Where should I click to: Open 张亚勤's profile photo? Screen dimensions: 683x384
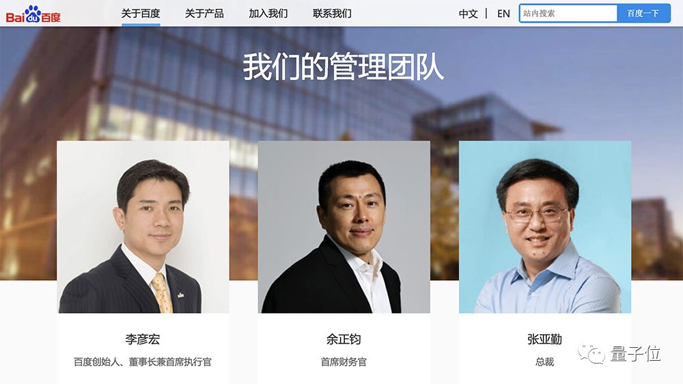pyautogui.click(x=545, y=227)
